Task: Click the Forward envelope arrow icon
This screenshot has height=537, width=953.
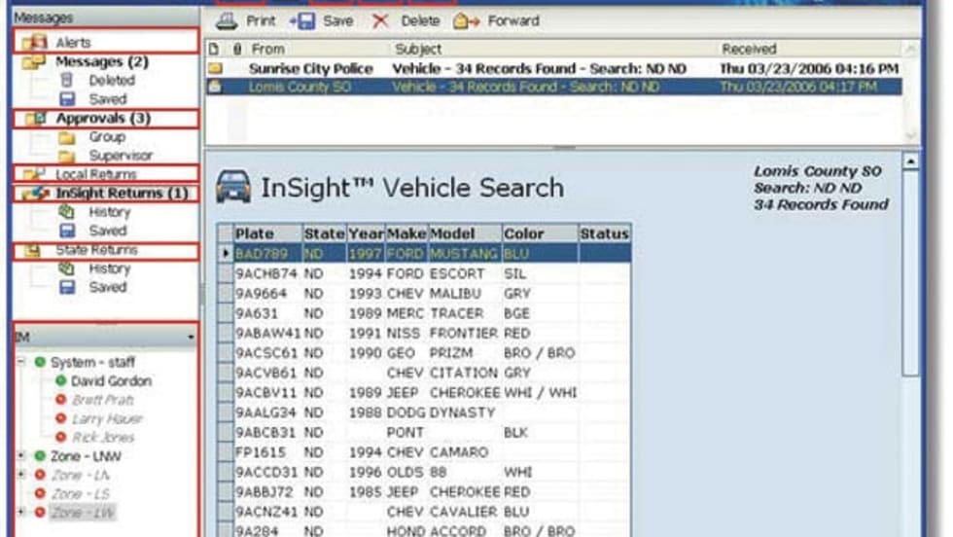Action: [465, 20]
